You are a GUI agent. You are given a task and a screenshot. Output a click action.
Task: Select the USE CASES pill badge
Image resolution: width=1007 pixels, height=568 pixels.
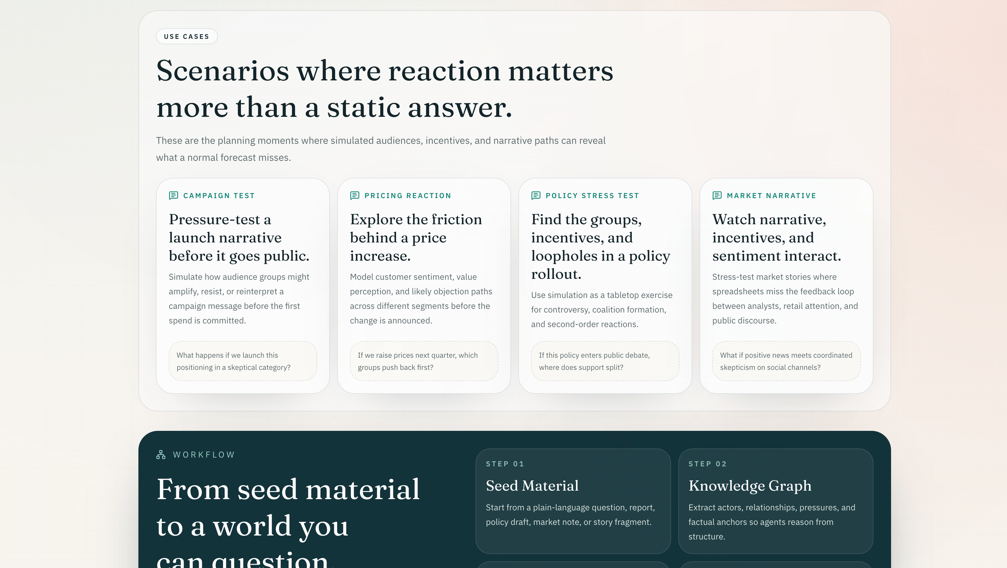click(187, 36)
